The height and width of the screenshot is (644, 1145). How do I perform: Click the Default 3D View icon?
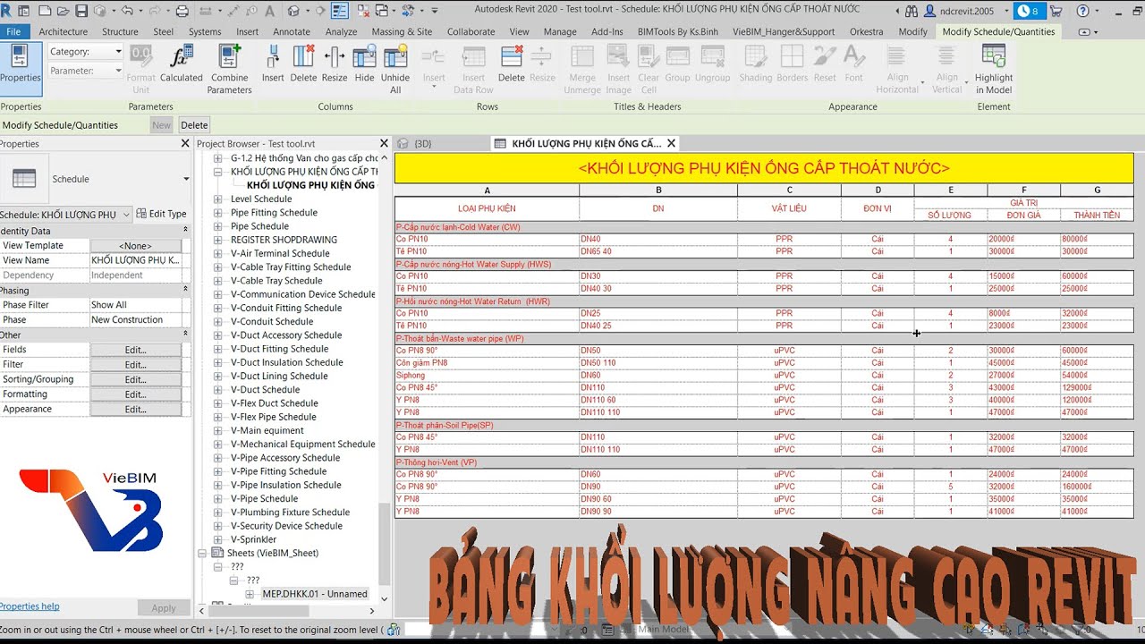pyautogui.click(x=293, y=11)
